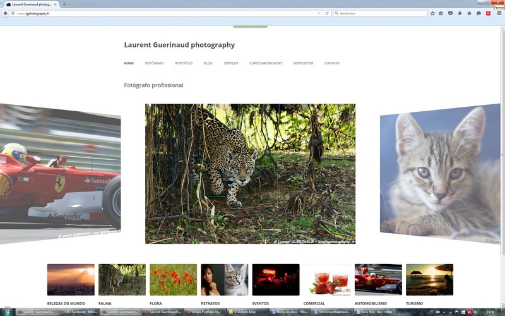The height and width of the screenshot is (316, 505).
Task: Open a new tab with the plus button
Action: tap(64, 4)
